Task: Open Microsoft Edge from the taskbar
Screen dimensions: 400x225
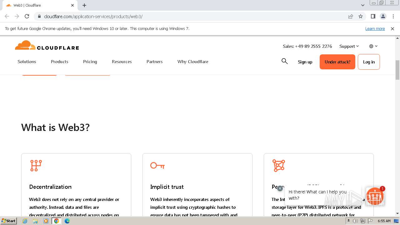Action: point(67,221)
